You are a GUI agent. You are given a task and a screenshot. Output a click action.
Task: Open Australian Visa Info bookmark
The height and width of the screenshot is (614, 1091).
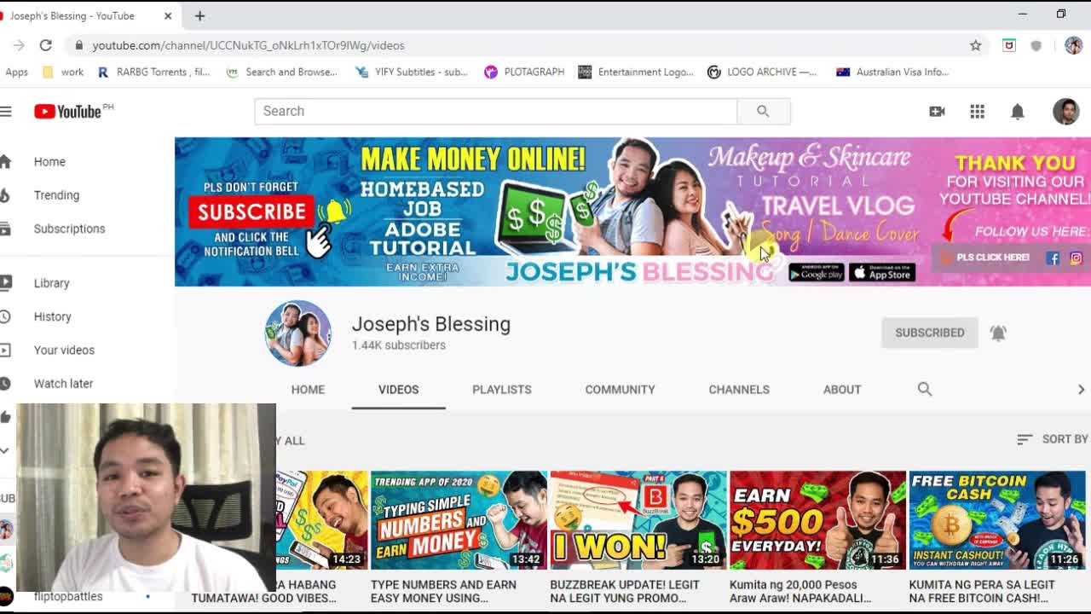[x=892, y=72]
